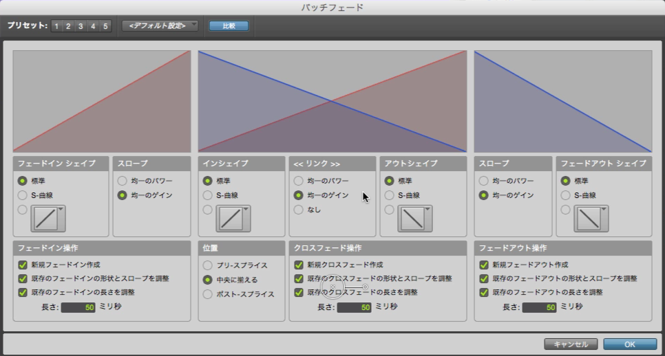Choose 標準 under インシェイプ
This screenshot has height=356, width=665.
[x=207, y=181]
